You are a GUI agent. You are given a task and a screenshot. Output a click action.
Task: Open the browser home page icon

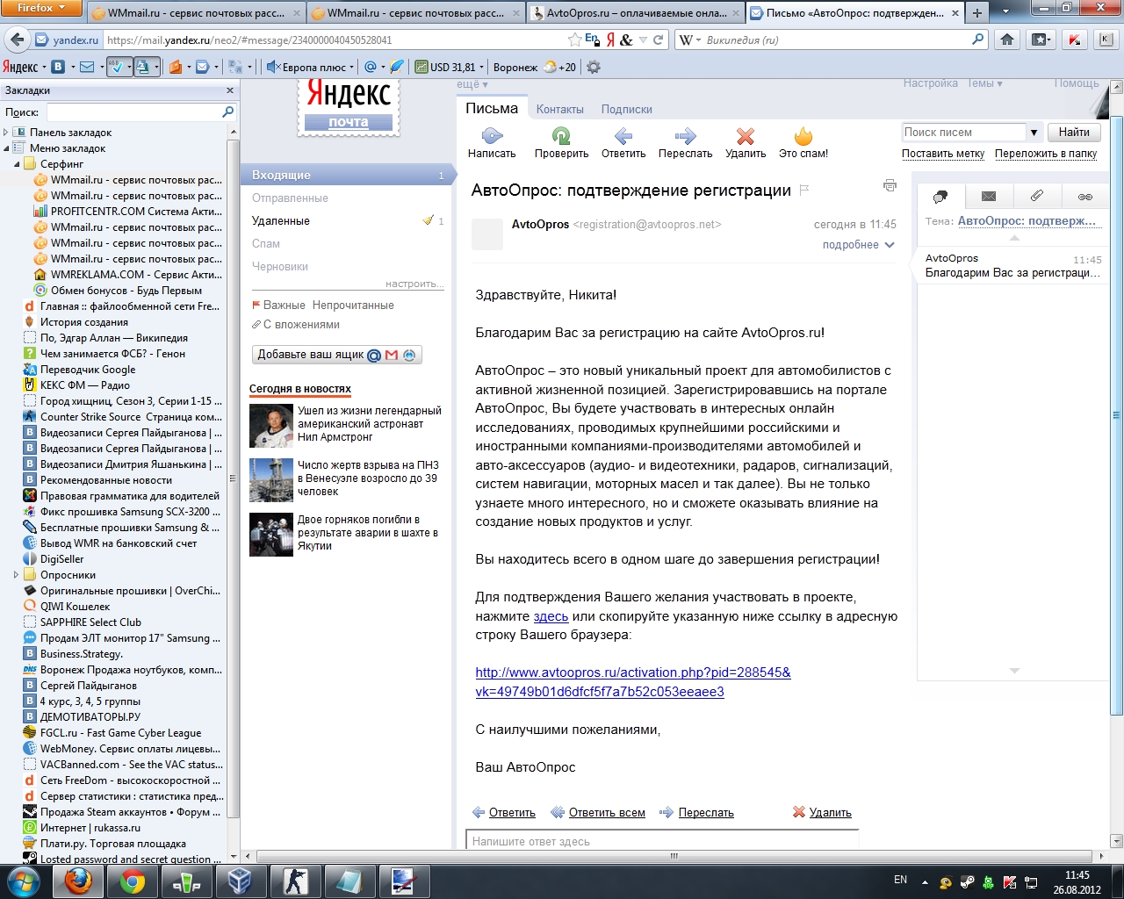pyautogui.click(x=1007, y=40)
